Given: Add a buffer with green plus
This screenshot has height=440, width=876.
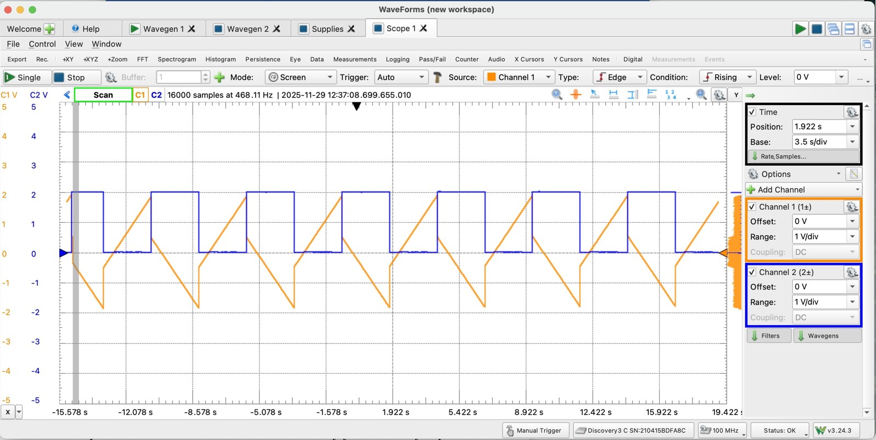Looking at the screenshot, I should click(220, 77).
